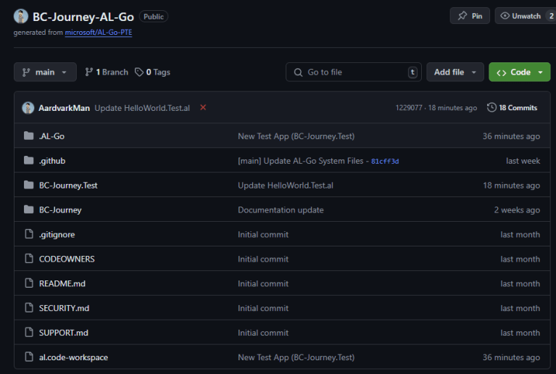556x374 pixels.
Task: Click New Test App message in al.code-workspace row
Action: (x=296, y=357)
